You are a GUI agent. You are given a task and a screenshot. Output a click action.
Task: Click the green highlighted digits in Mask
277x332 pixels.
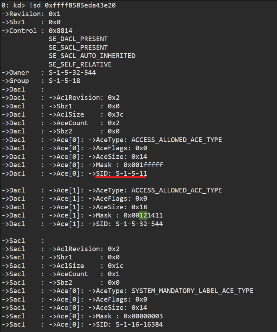click(143, 215)
